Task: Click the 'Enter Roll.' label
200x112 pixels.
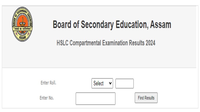Action: point(48,83)
